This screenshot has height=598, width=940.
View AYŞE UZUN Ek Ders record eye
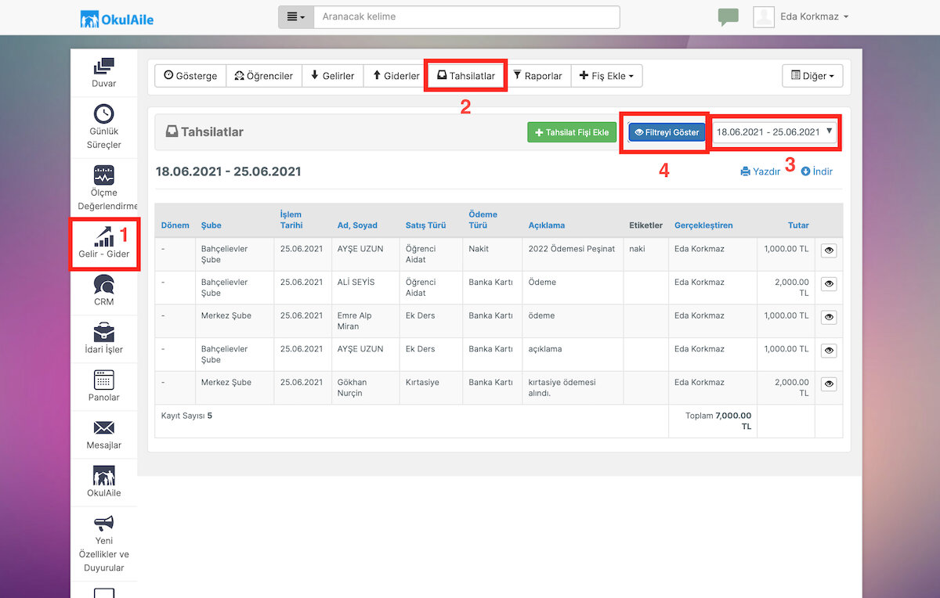tap(829, 351)
